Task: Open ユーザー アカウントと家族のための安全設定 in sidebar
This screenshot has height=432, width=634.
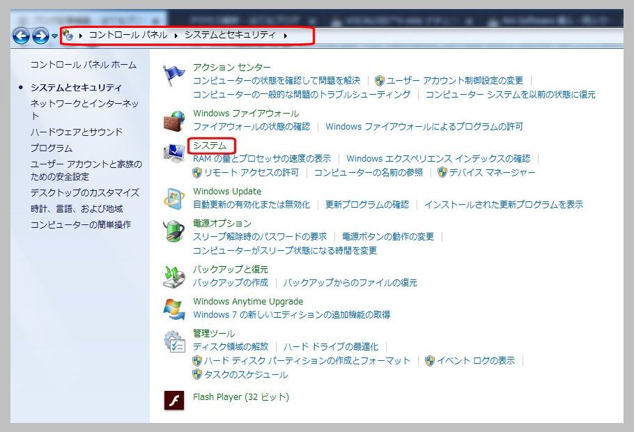Action: click(x=86, y=170)
